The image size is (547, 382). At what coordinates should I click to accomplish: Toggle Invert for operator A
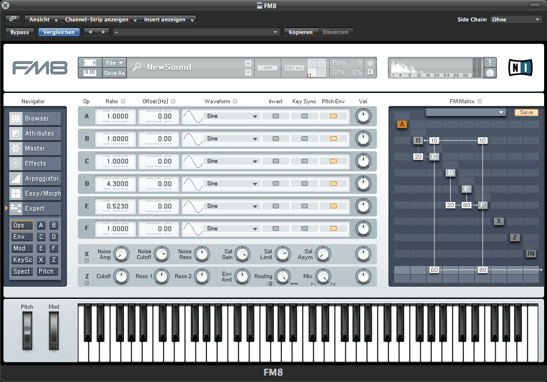coord(276,116)
